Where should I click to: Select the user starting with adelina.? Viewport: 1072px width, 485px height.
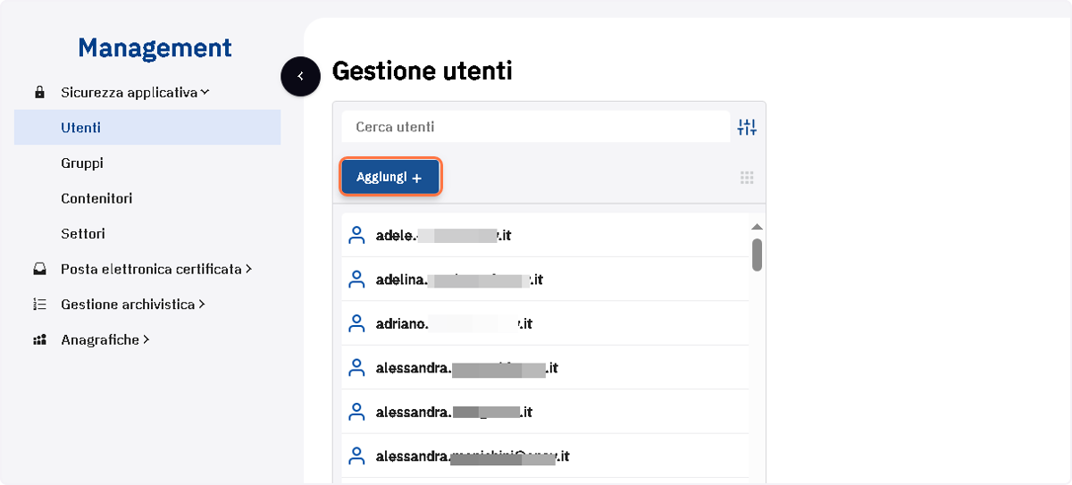pyautogui.click(x=545, y=280)
